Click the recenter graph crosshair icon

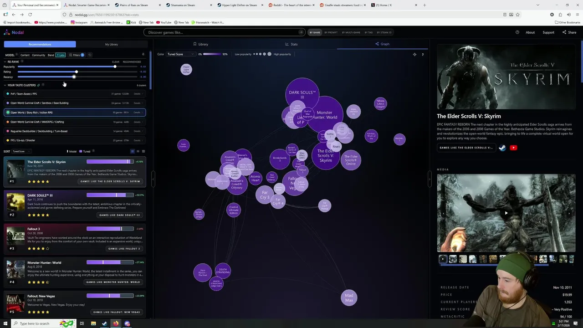coord(414,55)
